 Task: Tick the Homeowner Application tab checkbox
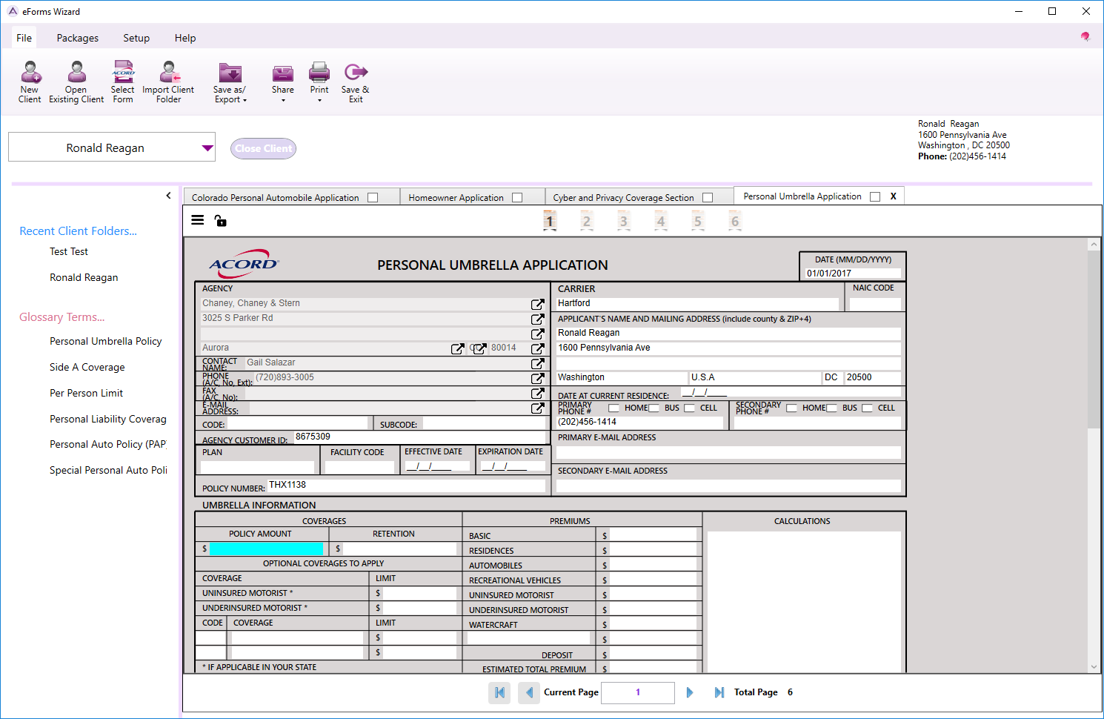coord(517,198)
